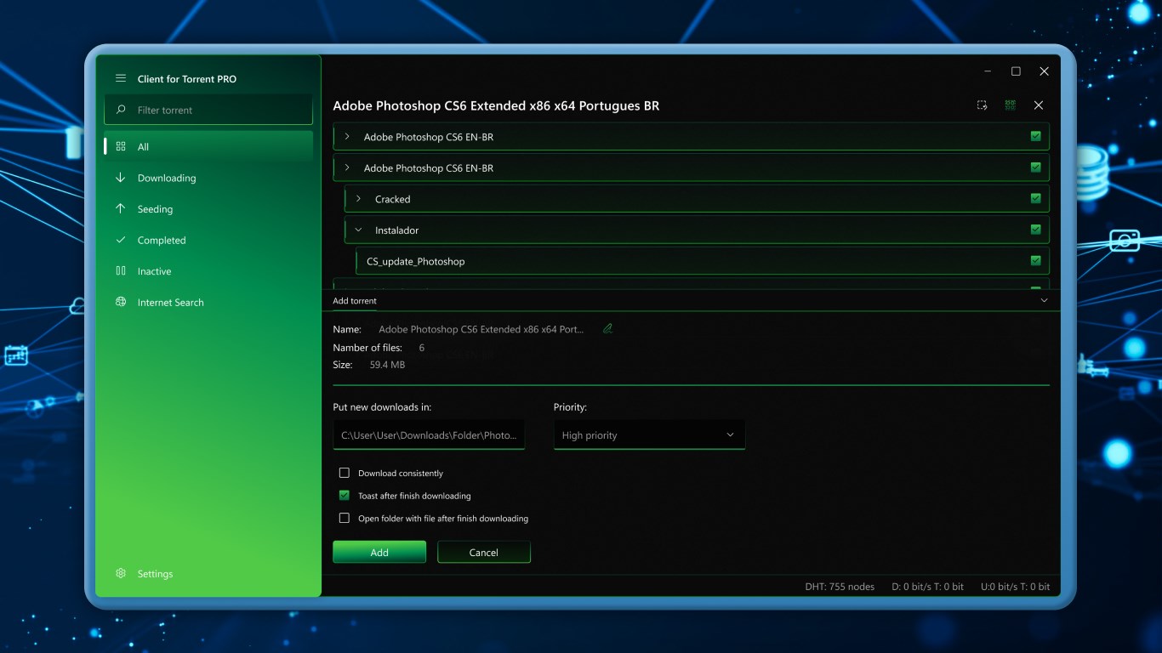Viewport: 1162px width, 653px height.
Task: Click the green select-all grid icon
Action: point(1010,105)
